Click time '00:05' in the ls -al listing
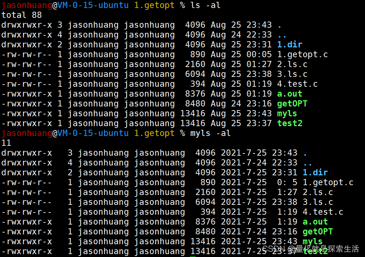Image resolution: width=365 pixels, height=257 pixels. tap(259, 54)
